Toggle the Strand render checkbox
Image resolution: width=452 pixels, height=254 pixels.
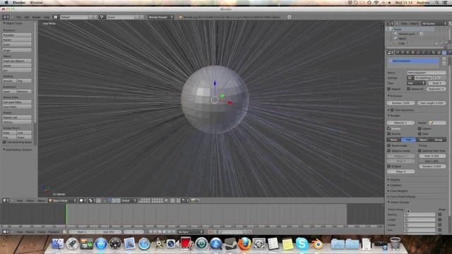coord(389,145)
